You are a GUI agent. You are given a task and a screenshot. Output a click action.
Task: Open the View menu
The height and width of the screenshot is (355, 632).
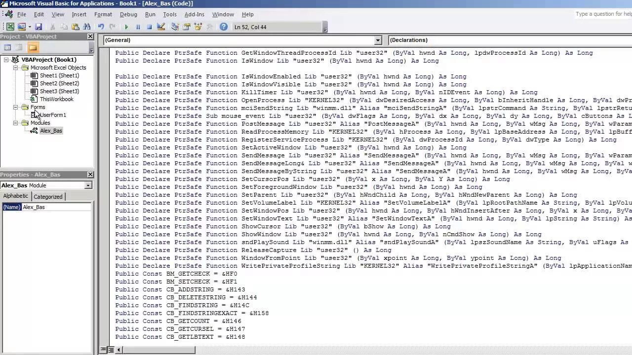point(58,14)
